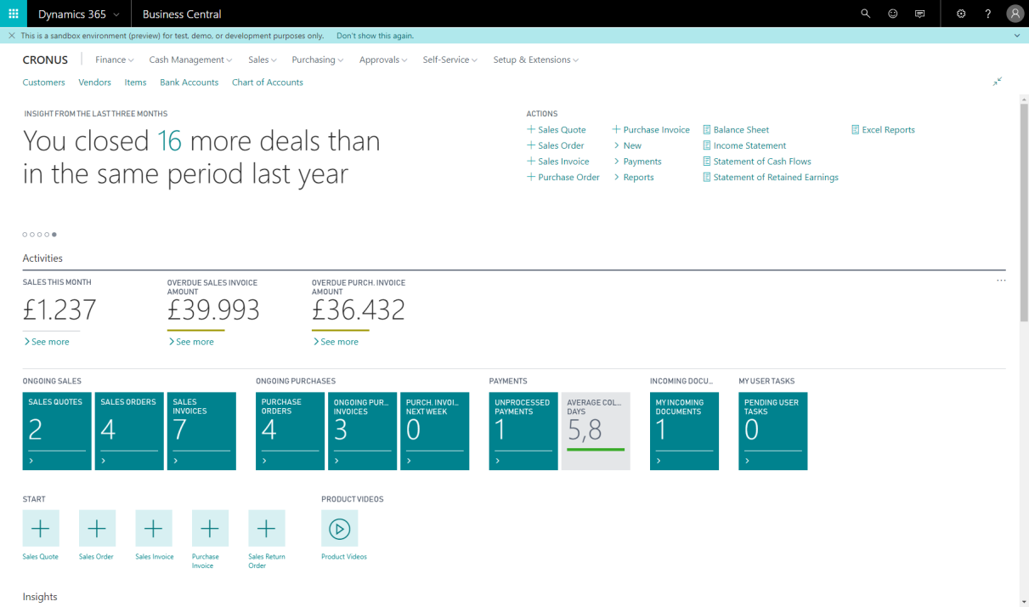Click the Sales Quote action
The image size is (1029, 607).
click(x=557, y=130)
